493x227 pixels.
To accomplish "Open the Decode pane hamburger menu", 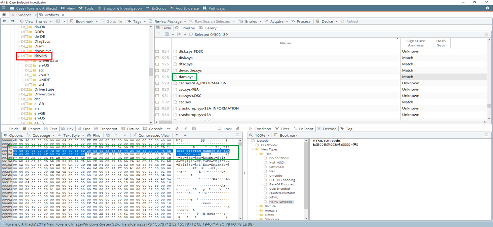I will tap(486, 135).
